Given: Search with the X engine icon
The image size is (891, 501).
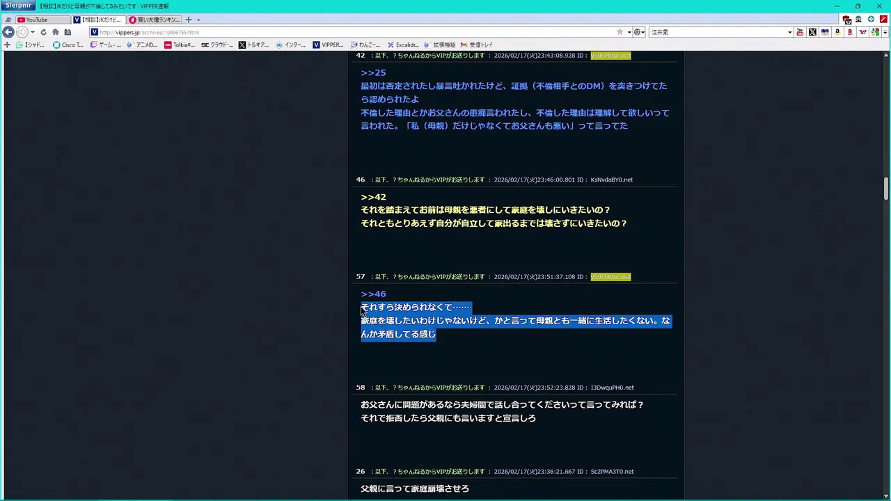Looking at the screenshot, I should pyautogui.click(x=812, y=32).
